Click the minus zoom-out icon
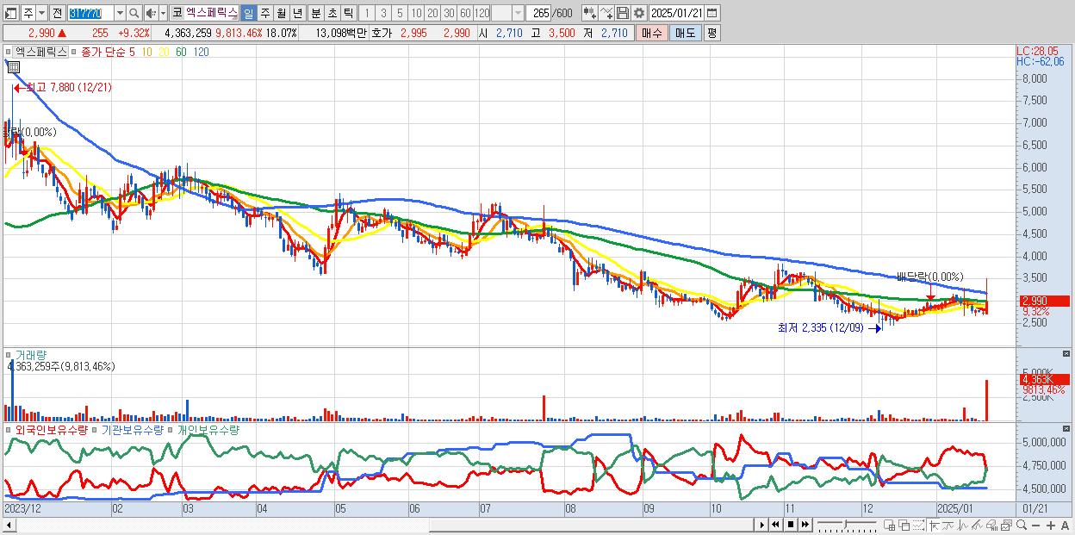 coord(1036,526)
